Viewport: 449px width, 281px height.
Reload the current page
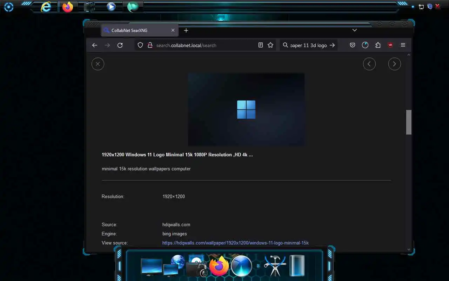pyautogui.click(x=120, y=45)
